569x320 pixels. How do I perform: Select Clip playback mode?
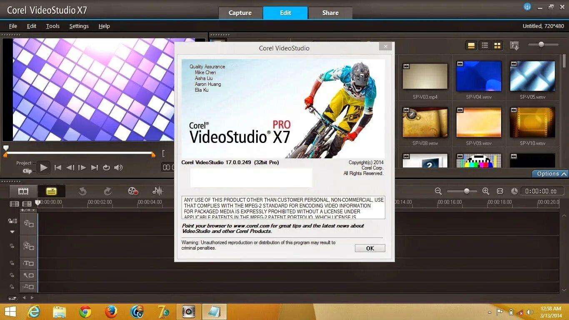(x=27, y=171)
